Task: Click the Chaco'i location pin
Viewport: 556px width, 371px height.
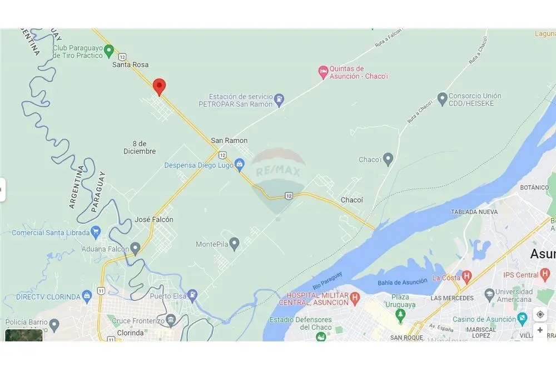Action: [x=388, y=159]
